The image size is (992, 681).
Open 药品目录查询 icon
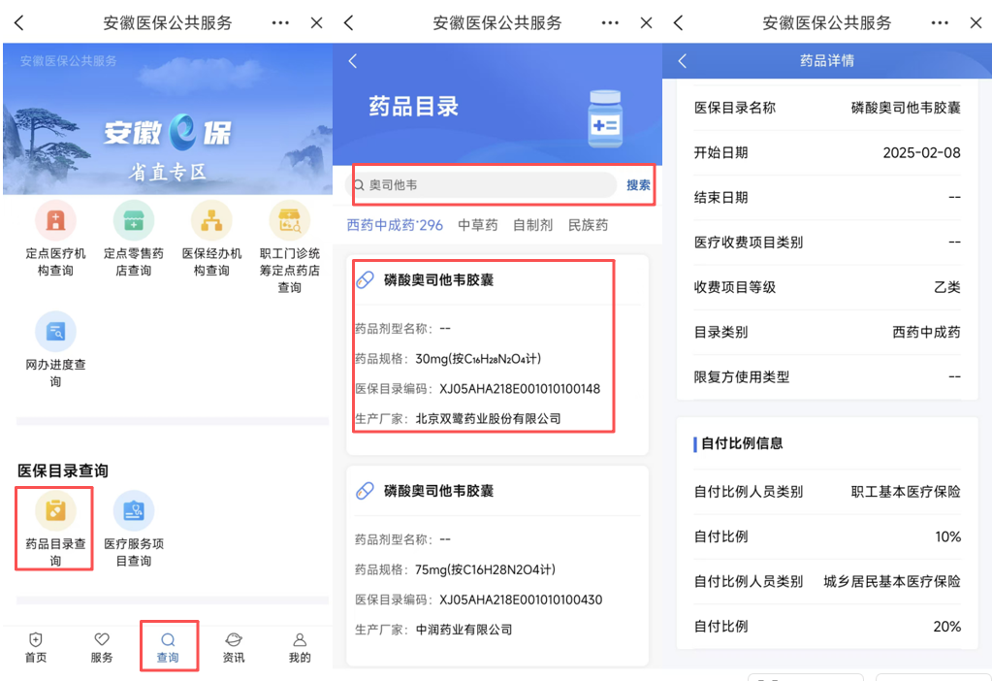click(55, 511)
